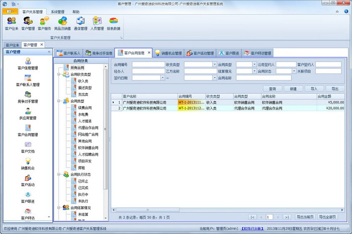Open the 收支类型 dropdown
This screenshot has width=352, height=234.
tap(215, 64)
